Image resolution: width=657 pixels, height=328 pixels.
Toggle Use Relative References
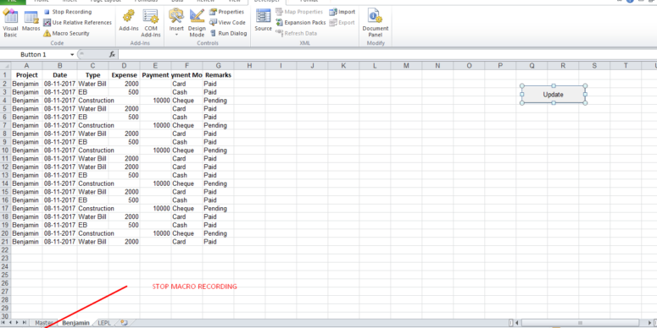tap(77, 23)
